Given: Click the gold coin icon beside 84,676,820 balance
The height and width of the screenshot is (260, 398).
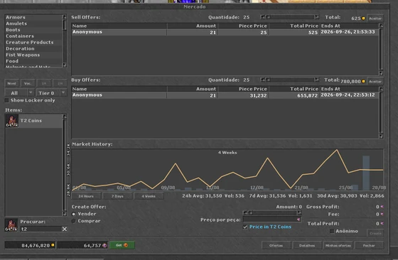Looking at the screenshot, I should [53, 245].
